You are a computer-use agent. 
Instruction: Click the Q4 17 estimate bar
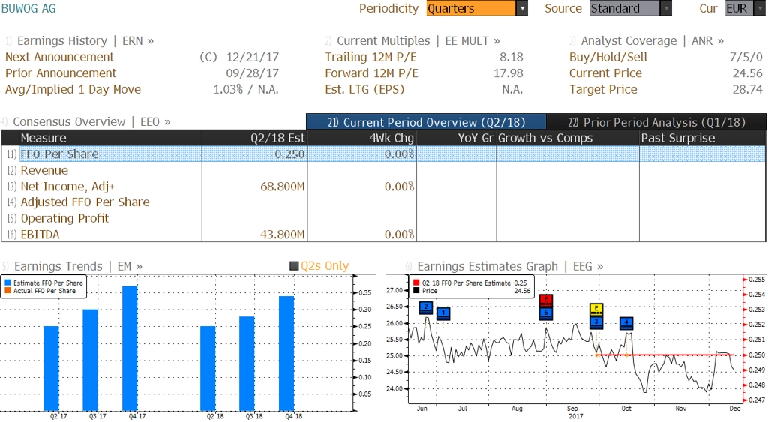pyautogui.click(x=130, y=348)
